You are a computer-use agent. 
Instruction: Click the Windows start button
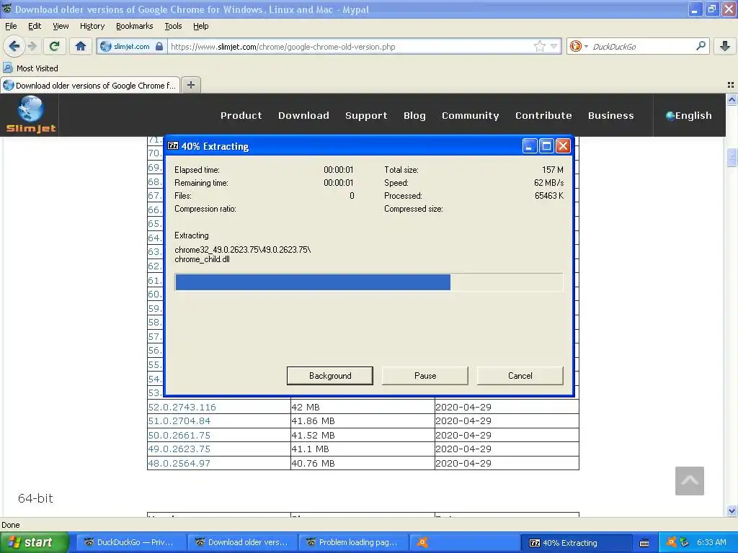tap(35, 542)
